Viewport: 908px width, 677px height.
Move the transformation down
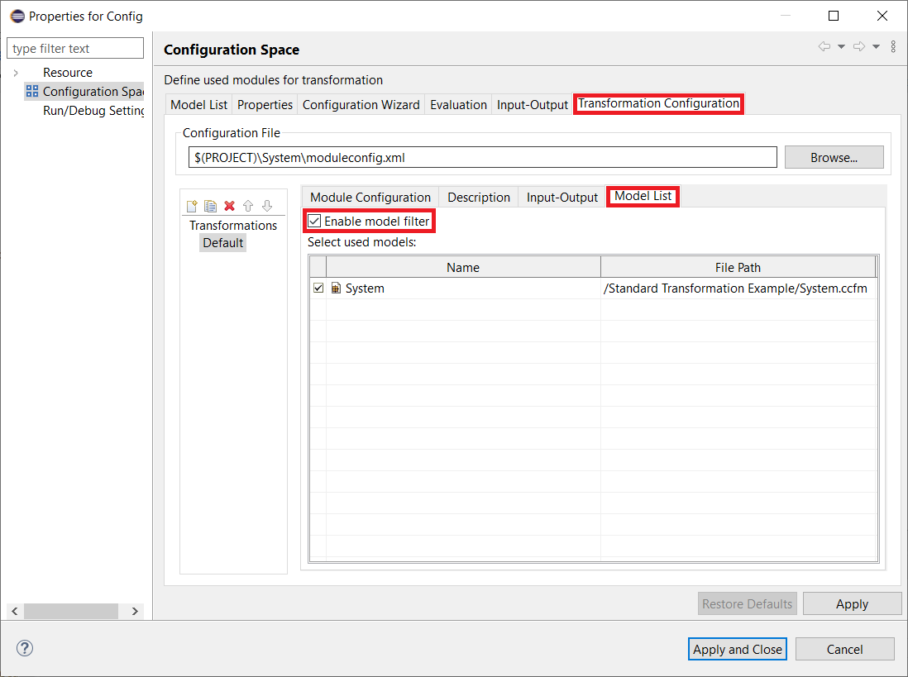pos(267,205)
